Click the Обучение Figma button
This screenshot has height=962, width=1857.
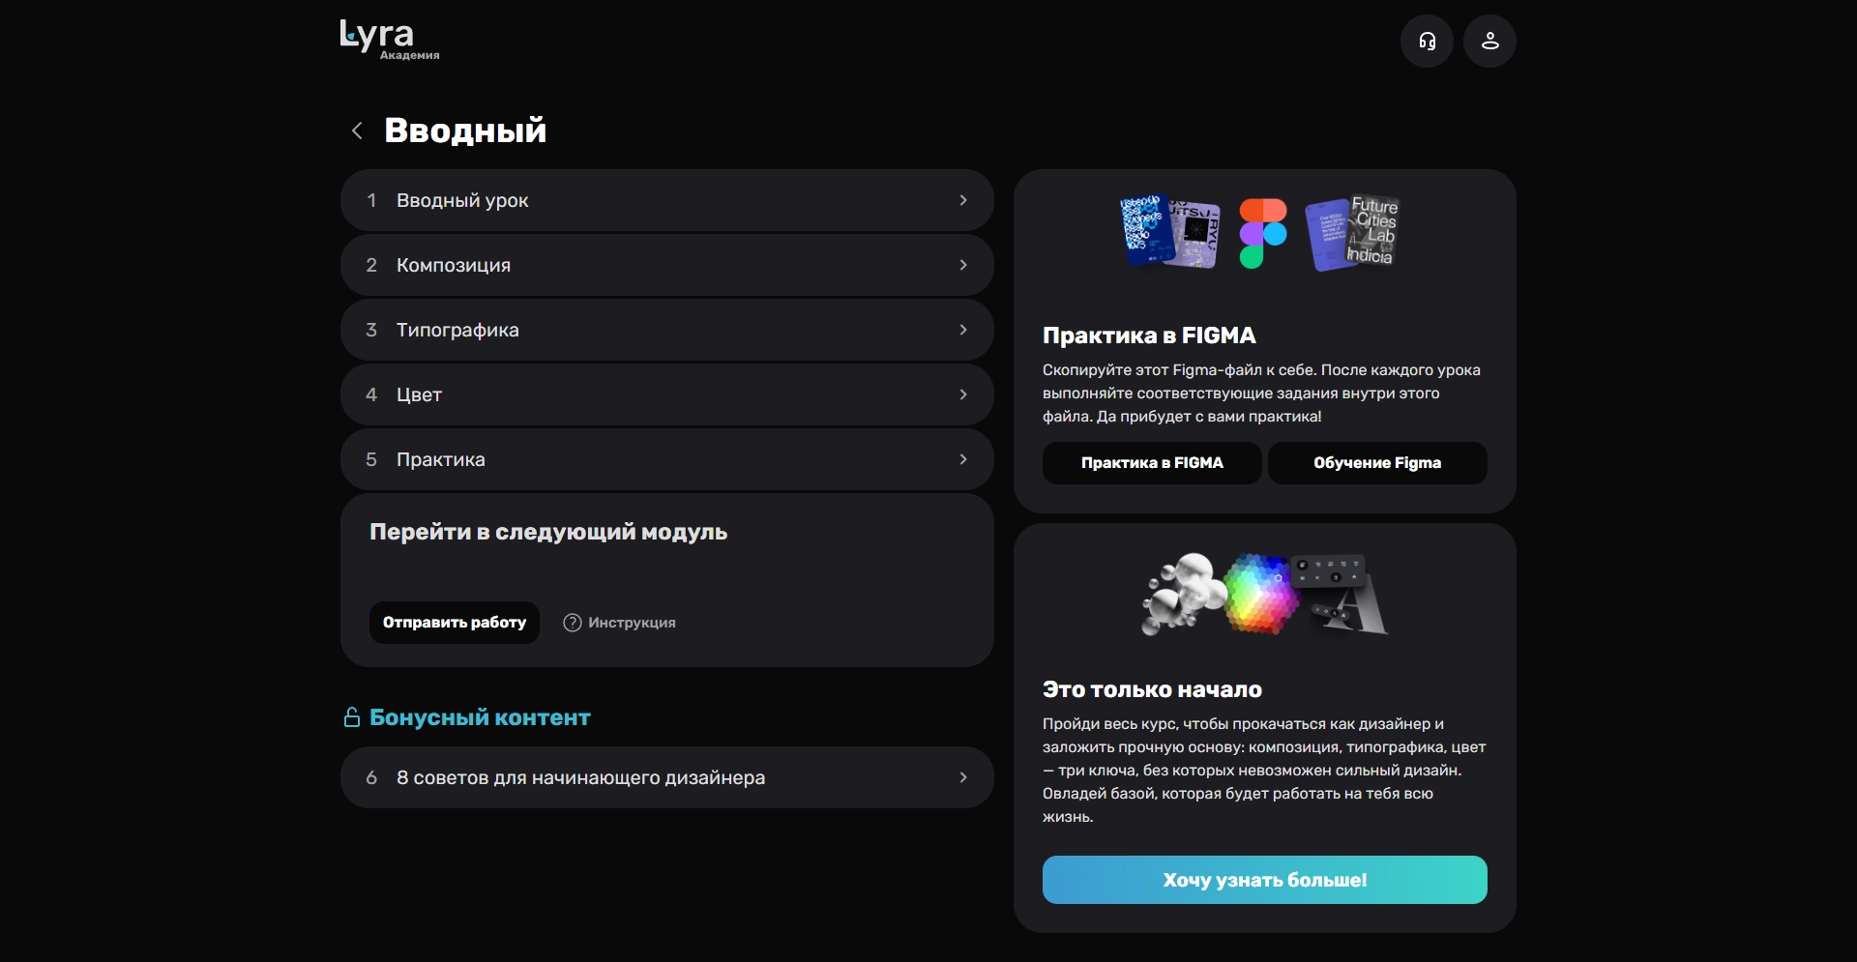pos(1377,463)
